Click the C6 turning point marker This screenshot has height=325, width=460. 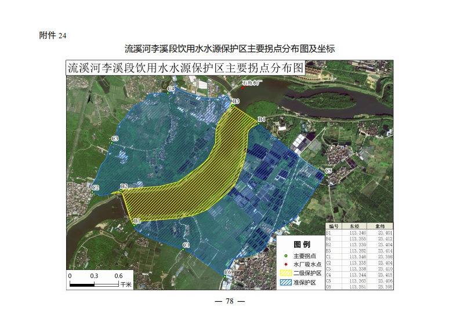[225, 276]
